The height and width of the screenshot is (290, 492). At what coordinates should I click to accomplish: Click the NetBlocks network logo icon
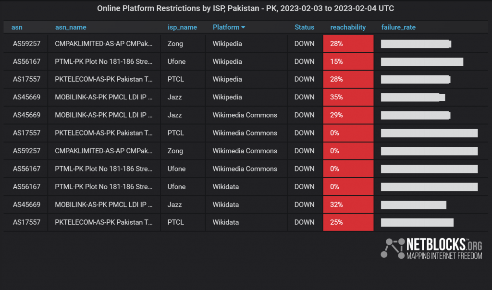(x=393, y=249)
